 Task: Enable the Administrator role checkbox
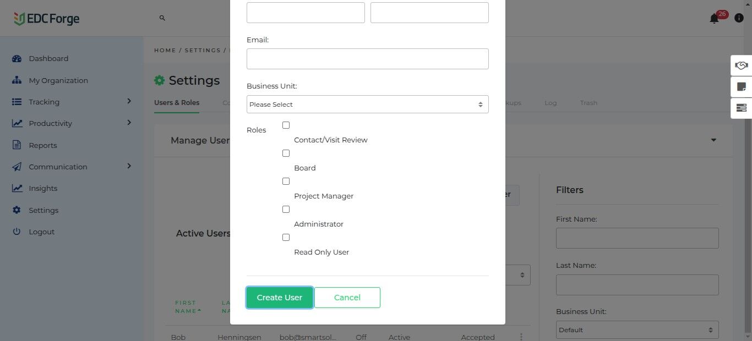[286, 210]
